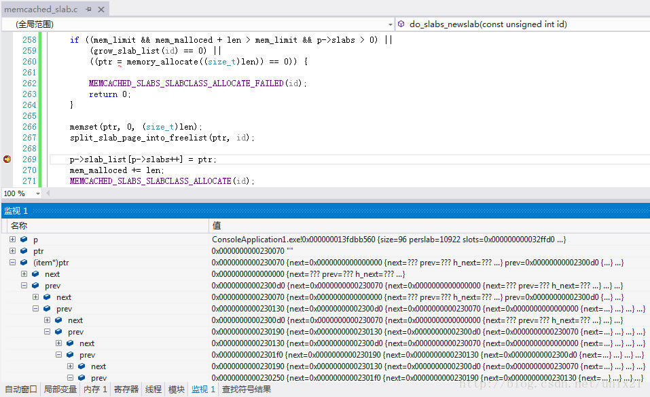Image resolution: width=650 pixels, height=397 pixels.
Task: Switch to the 内存 1 tab
Action: [x=95, y=389]
